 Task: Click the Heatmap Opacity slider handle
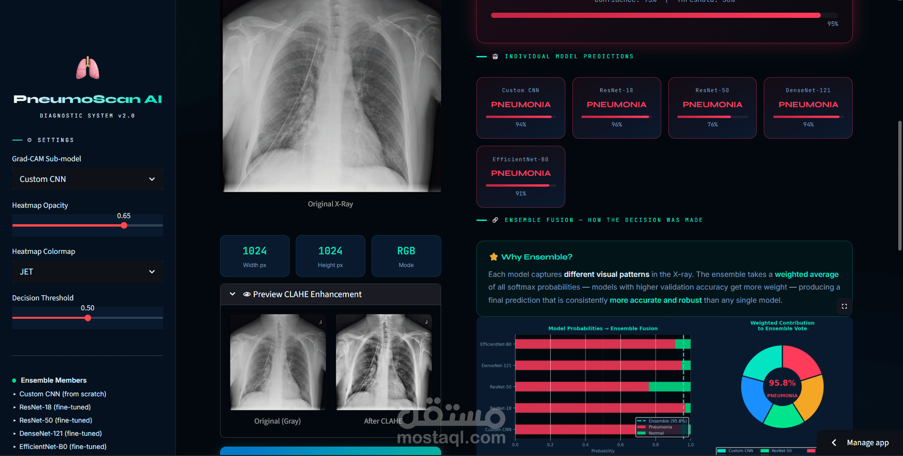click(x=124, y=225)
